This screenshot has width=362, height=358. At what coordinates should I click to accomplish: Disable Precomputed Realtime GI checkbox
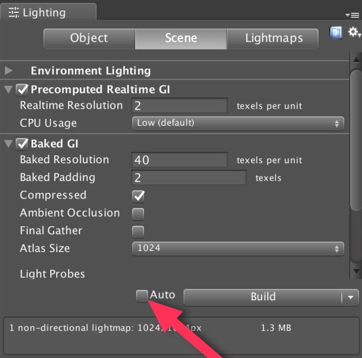22,89
